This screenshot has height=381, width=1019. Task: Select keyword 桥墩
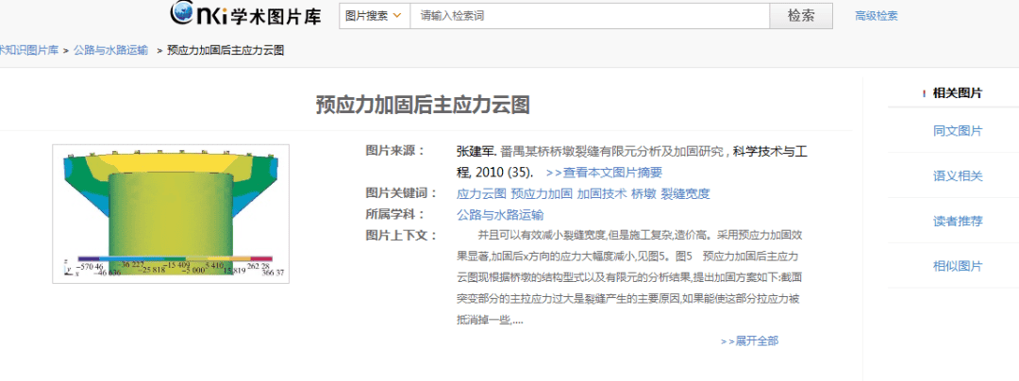click(x=643, y=193)
